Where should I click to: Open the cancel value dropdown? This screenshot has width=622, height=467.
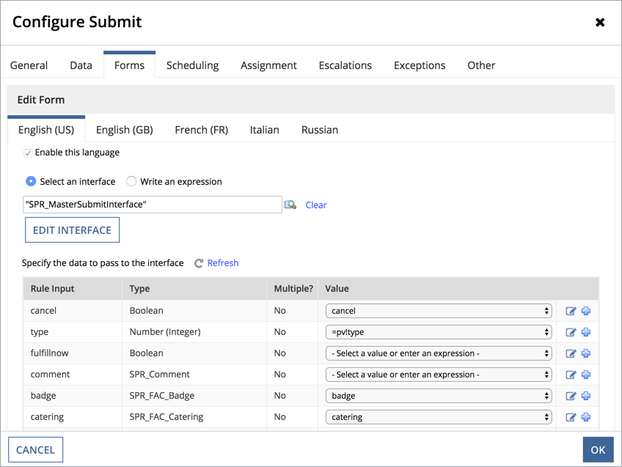(x=438, y=311)
